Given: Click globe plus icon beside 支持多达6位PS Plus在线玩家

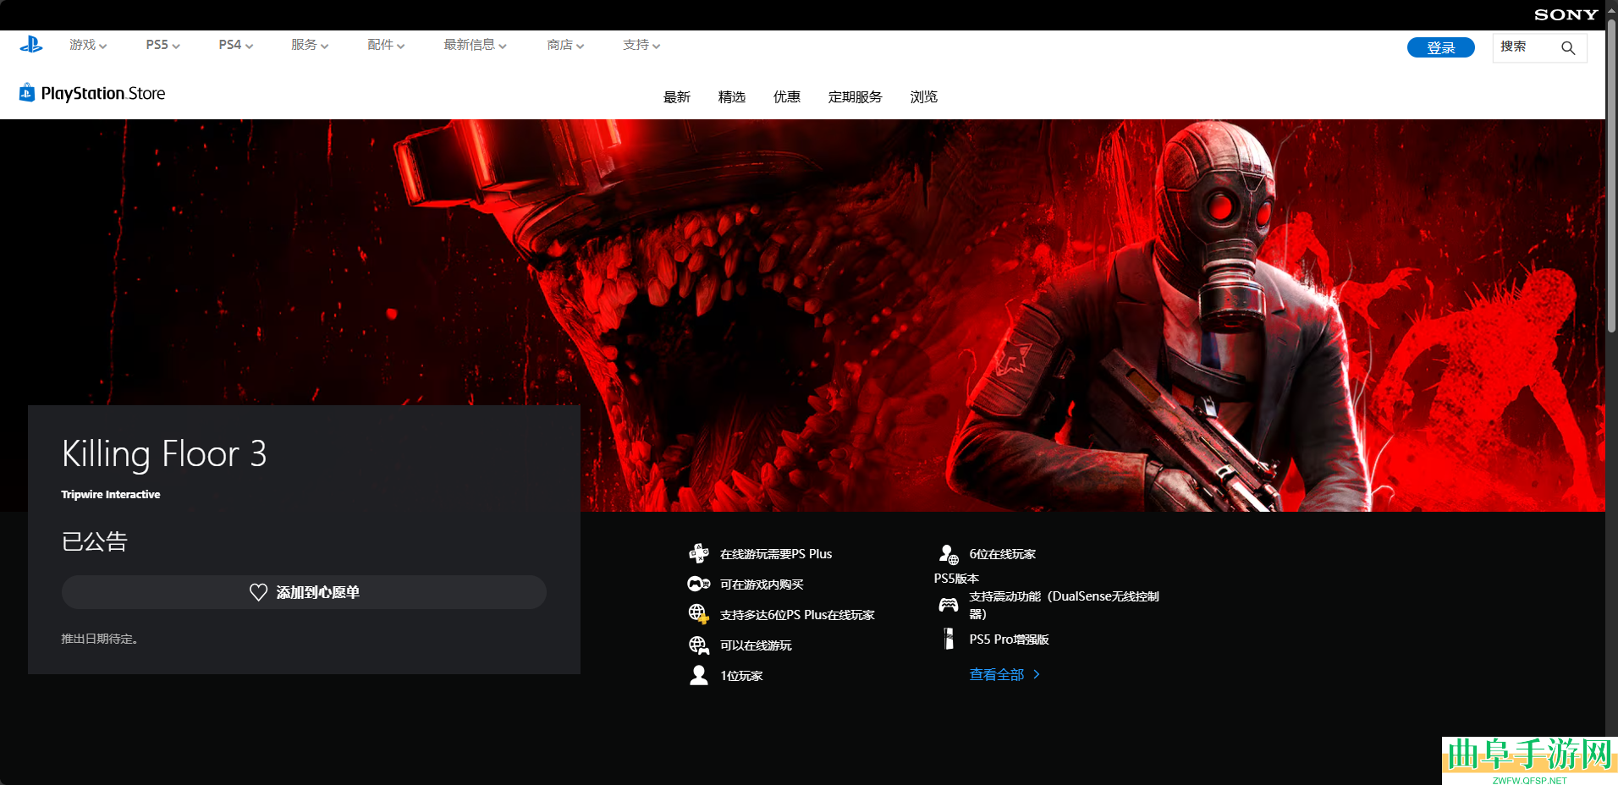Looking at the screenshot, I should click(x=699, y=614).
